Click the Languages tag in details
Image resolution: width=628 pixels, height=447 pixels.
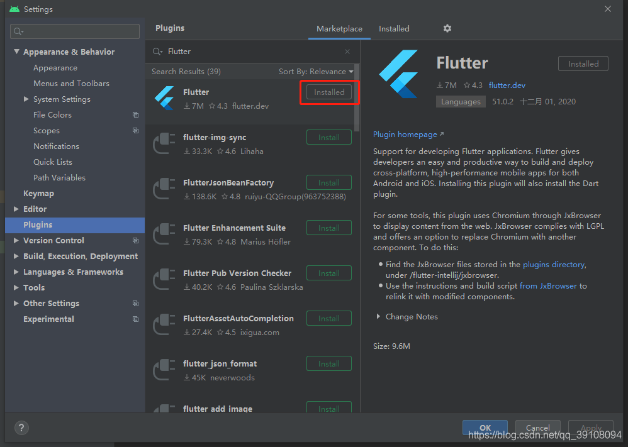[461, 102]
